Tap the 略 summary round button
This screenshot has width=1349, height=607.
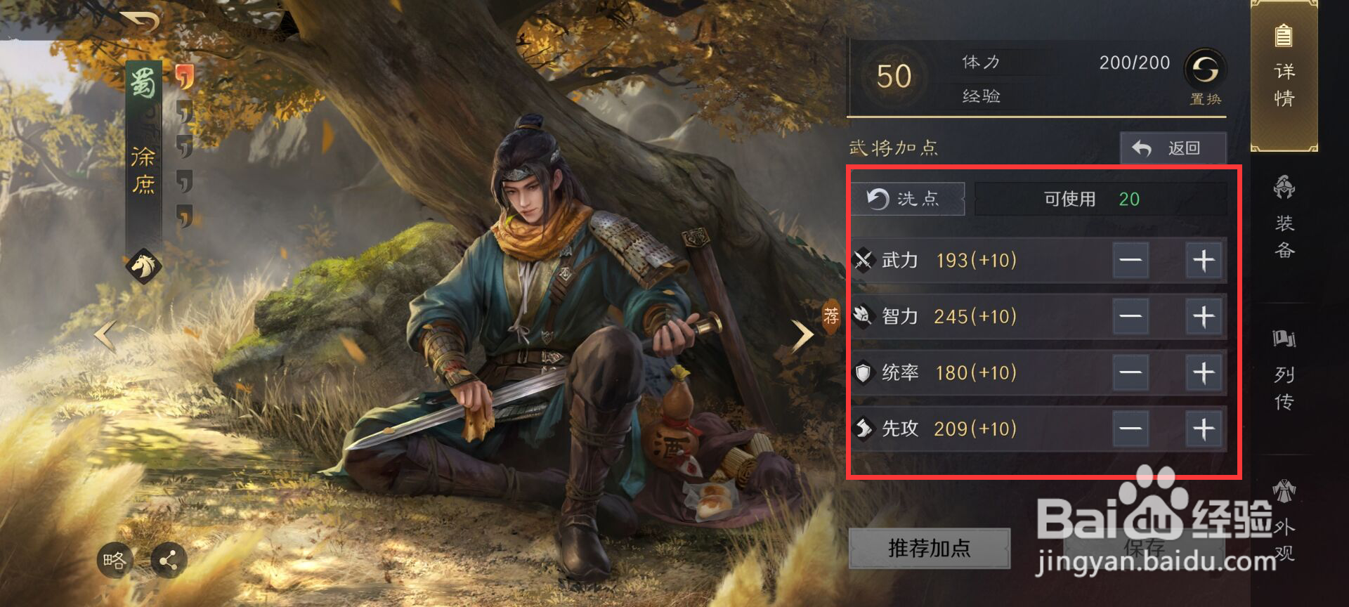(115, 560)
